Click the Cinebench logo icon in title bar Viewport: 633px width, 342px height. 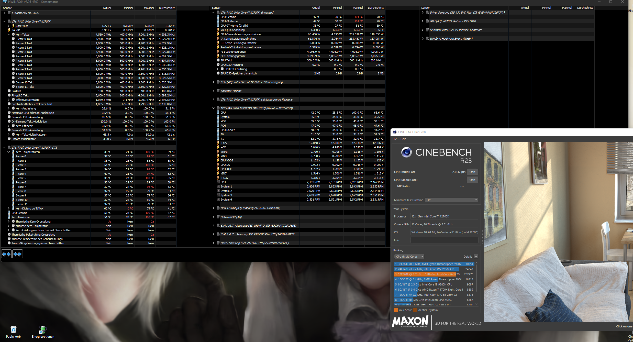(395, 132)
